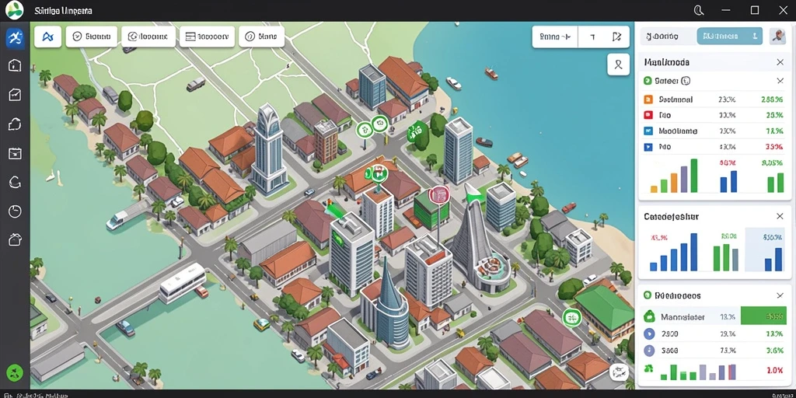This screenshot has height=398, width=796.
Task: Click the clock icon in left sidebar
Action: coord(15,211)
